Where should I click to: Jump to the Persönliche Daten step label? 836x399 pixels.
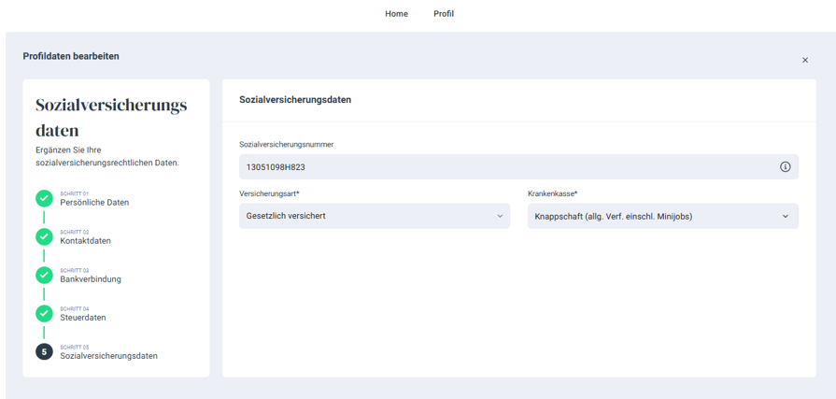pyautogui.click(x=94, y=203)
